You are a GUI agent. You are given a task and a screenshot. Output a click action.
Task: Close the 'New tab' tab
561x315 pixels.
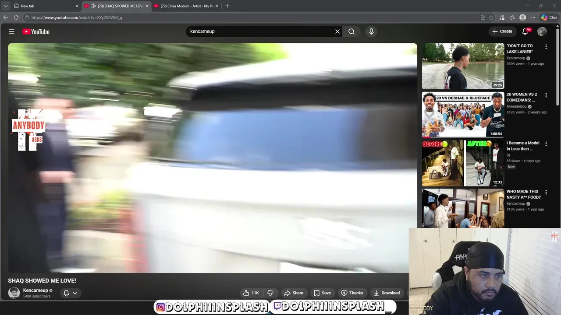[x=77, y=6]
